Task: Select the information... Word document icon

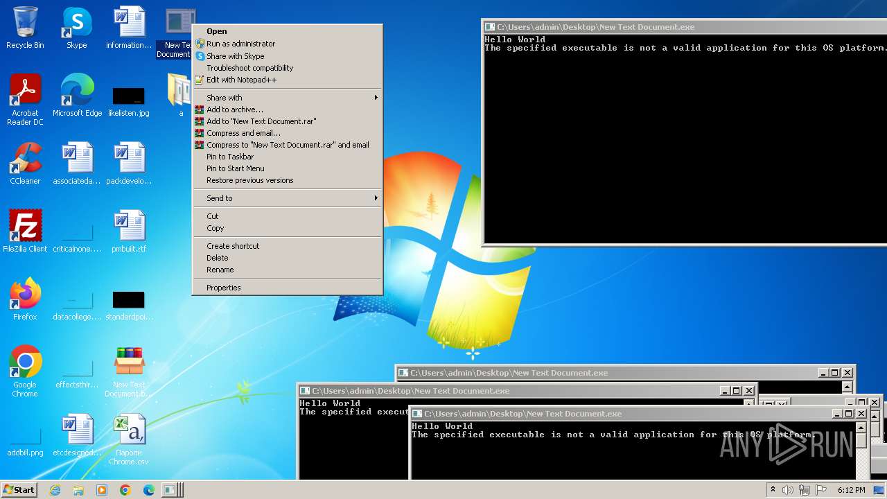Action: pos(129,28)
